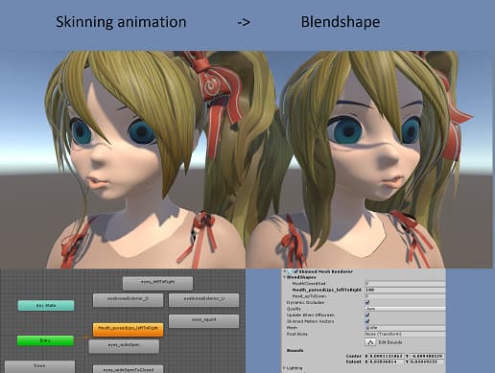Screen dimensions: 495x373
Task: Click the Bounds Extent X value field
Action: click(x=387, y=361)
